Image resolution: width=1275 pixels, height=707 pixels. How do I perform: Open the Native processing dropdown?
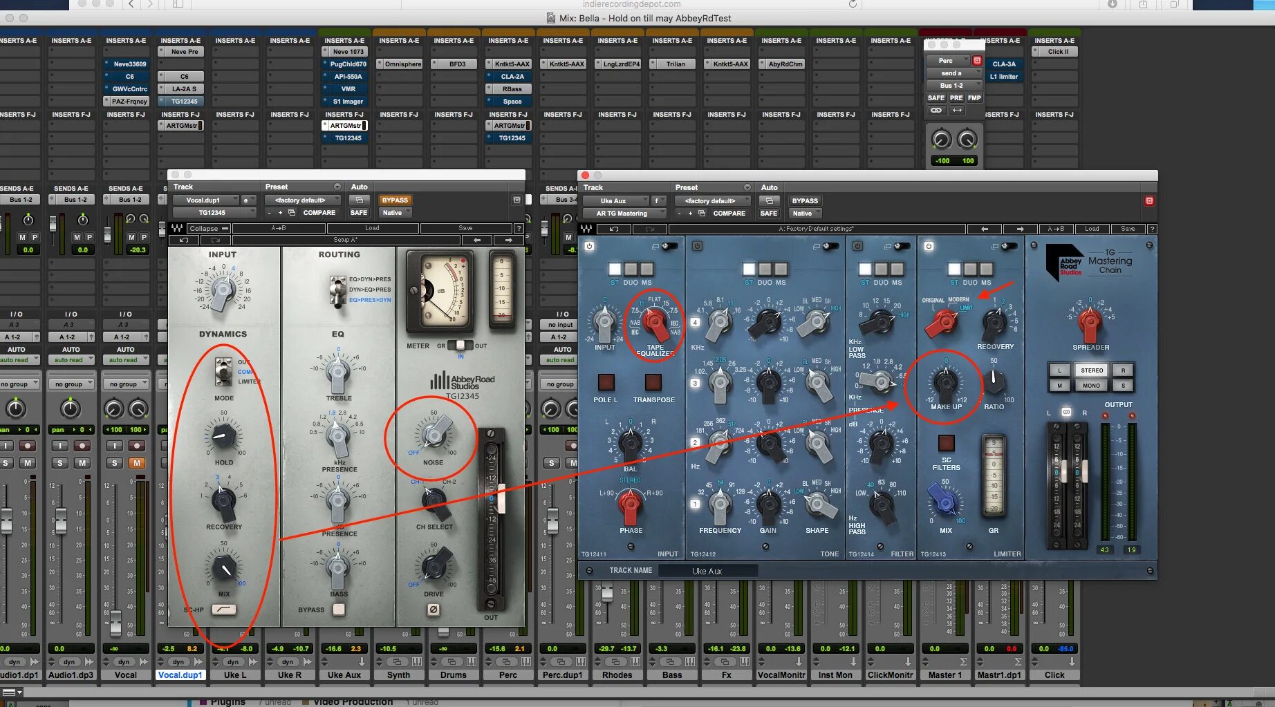395,213
